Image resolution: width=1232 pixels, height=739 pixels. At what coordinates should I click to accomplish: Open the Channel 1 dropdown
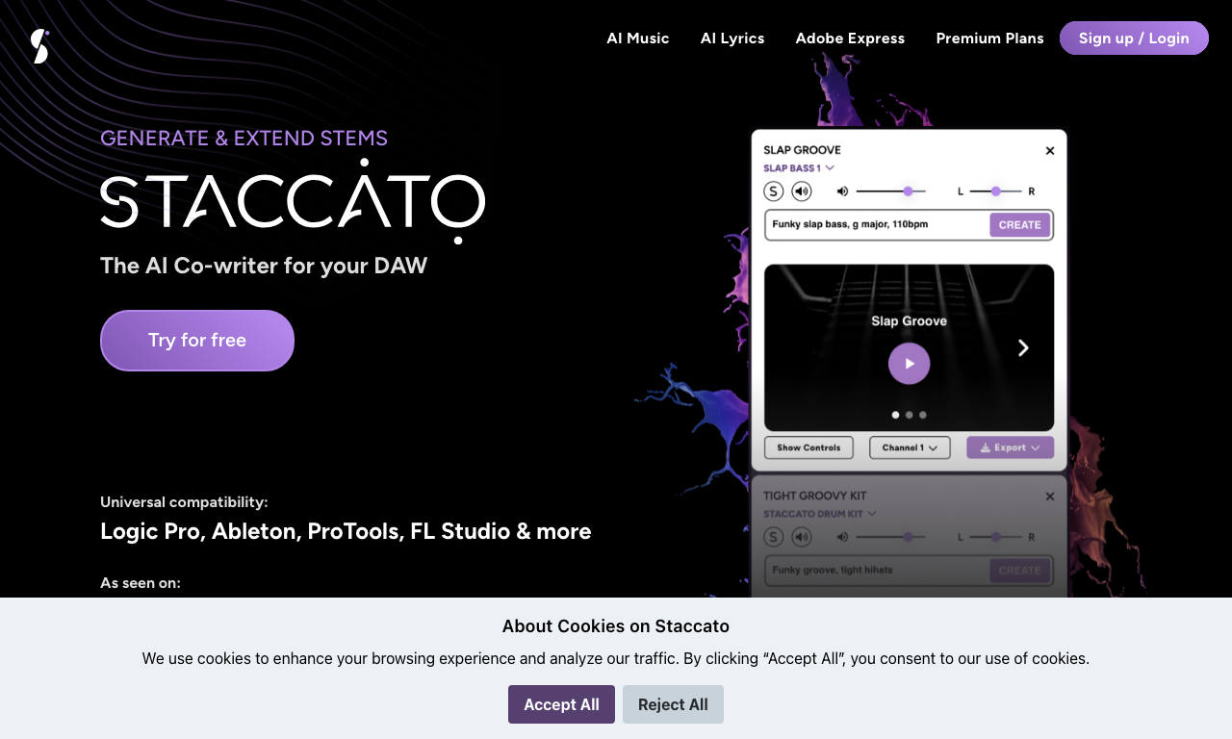(x=910, y=447)
